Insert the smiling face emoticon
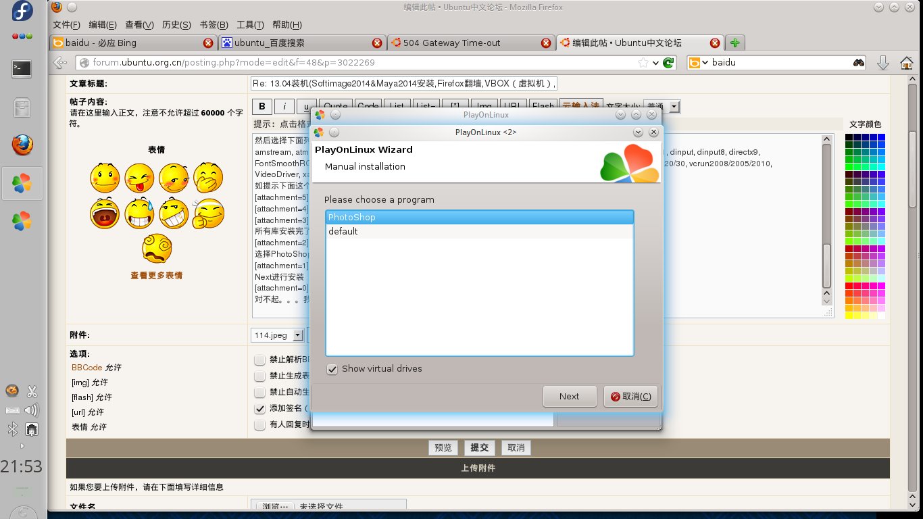The image size is (923, 519). 104,178
